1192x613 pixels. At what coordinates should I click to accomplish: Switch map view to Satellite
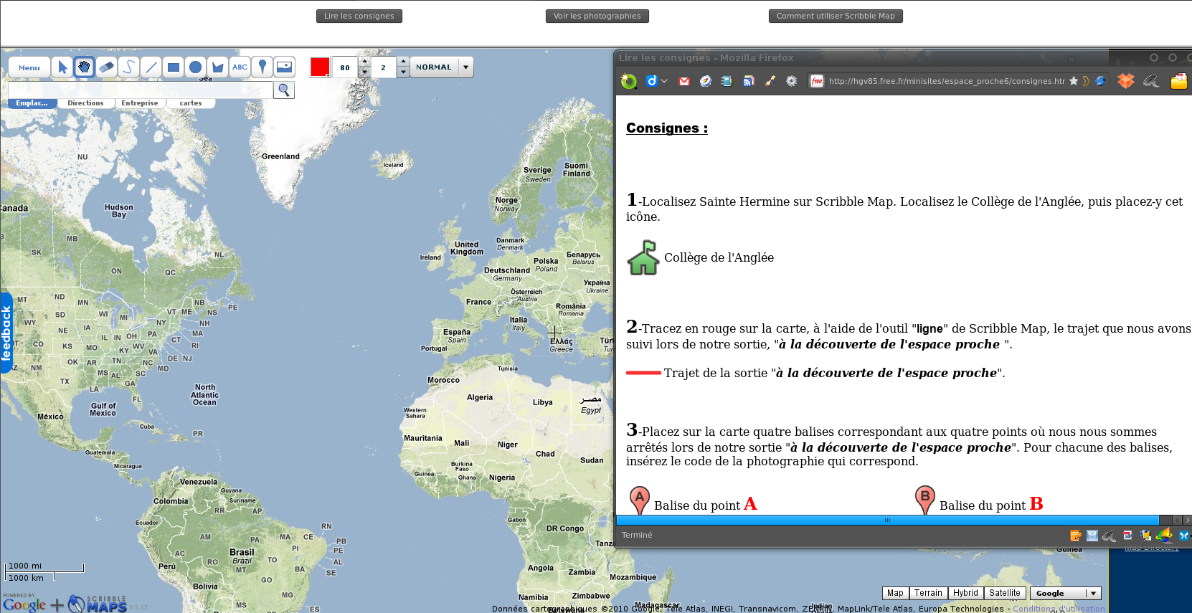coord(1004,593)
